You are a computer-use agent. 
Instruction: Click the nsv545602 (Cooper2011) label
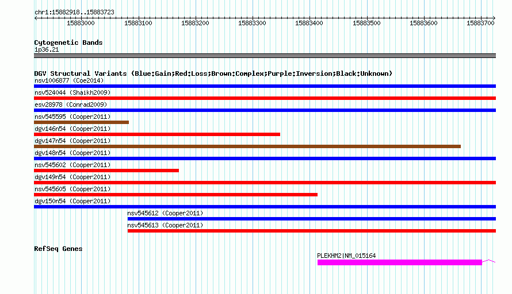coord(72,165)
